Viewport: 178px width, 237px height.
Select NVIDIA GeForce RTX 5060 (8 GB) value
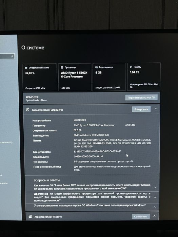(91, 135)
